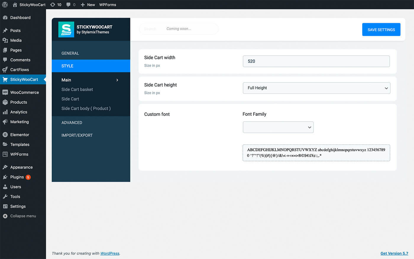This screenshot has height=259, width=414.
Task: Select Side Cart submenu item
Action: click(x=70, y=99)
